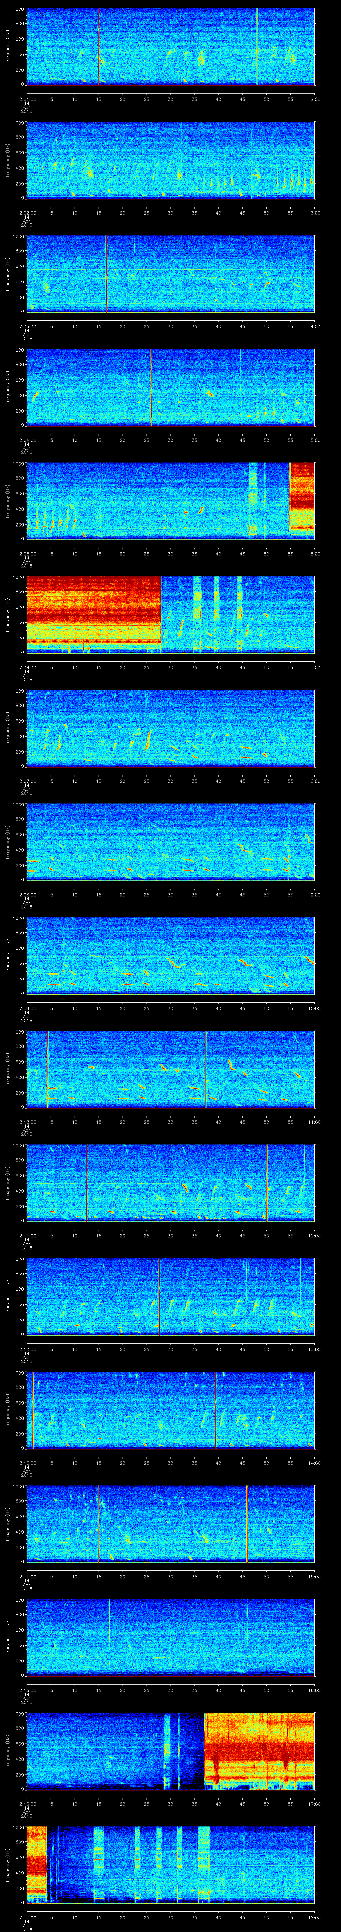Select the spectrogram panel starting at 2:04:00
341x1932 pixels.
point(170,387)
